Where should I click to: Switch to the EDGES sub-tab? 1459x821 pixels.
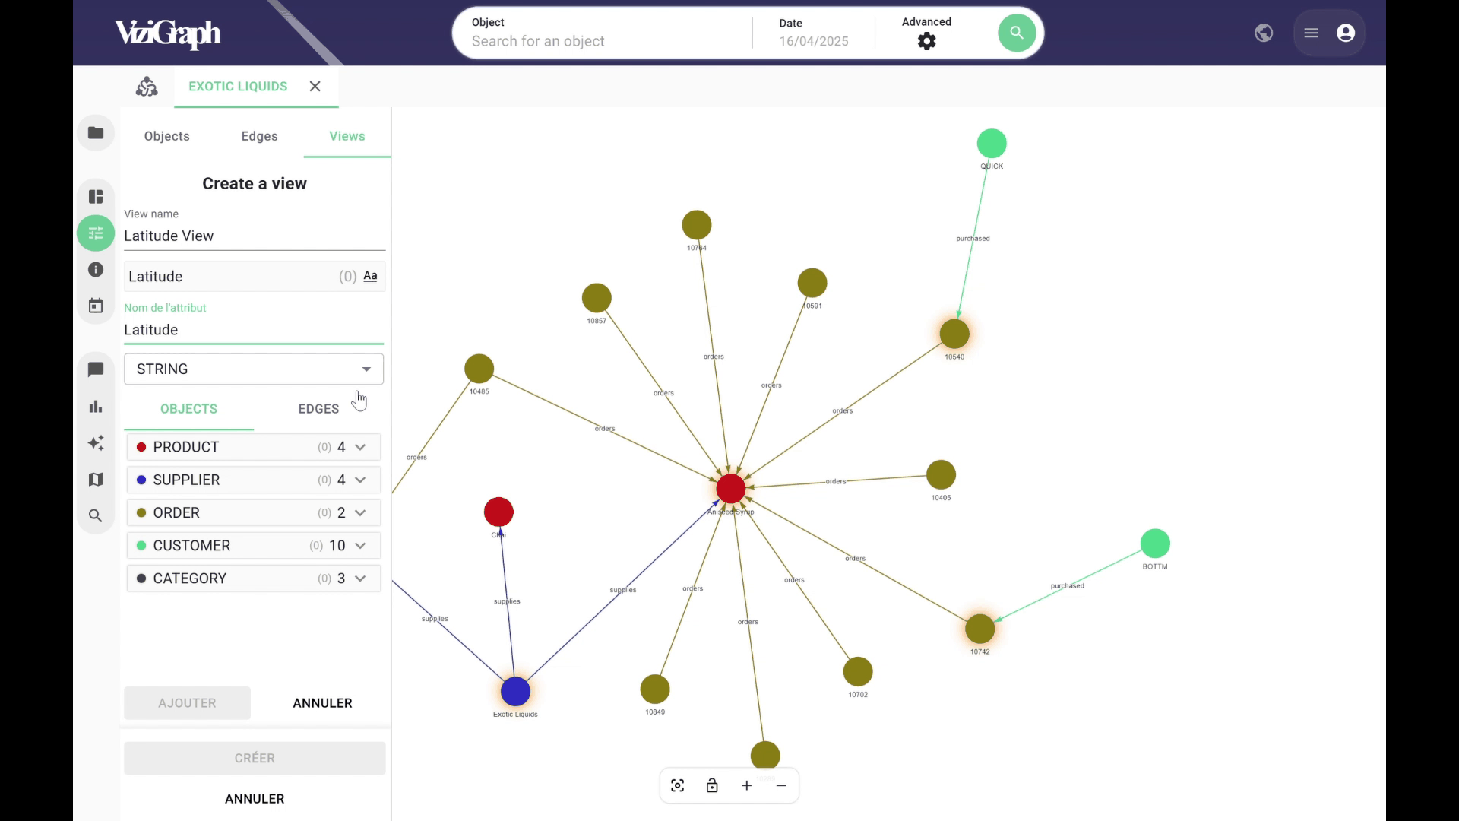coord(318,409)
